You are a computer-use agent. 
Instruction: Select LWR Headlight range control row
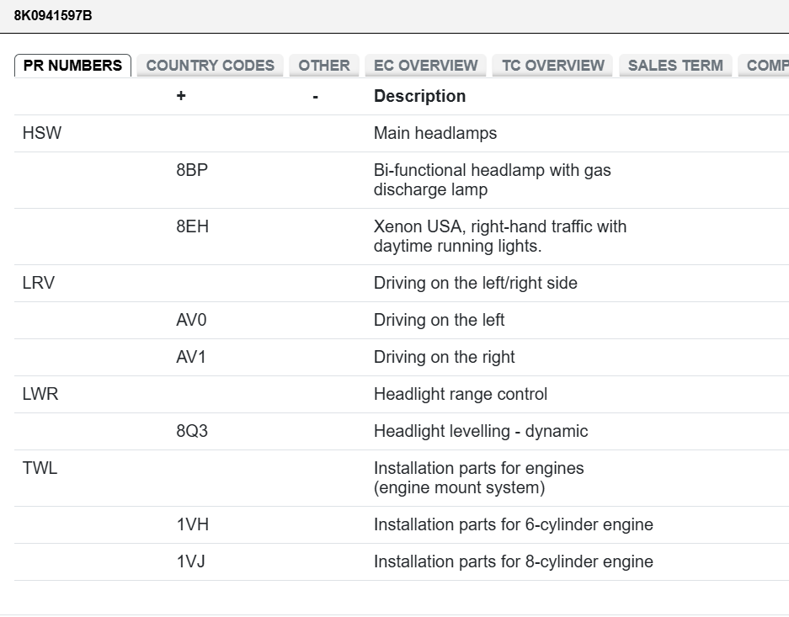(x=40, y=394)
